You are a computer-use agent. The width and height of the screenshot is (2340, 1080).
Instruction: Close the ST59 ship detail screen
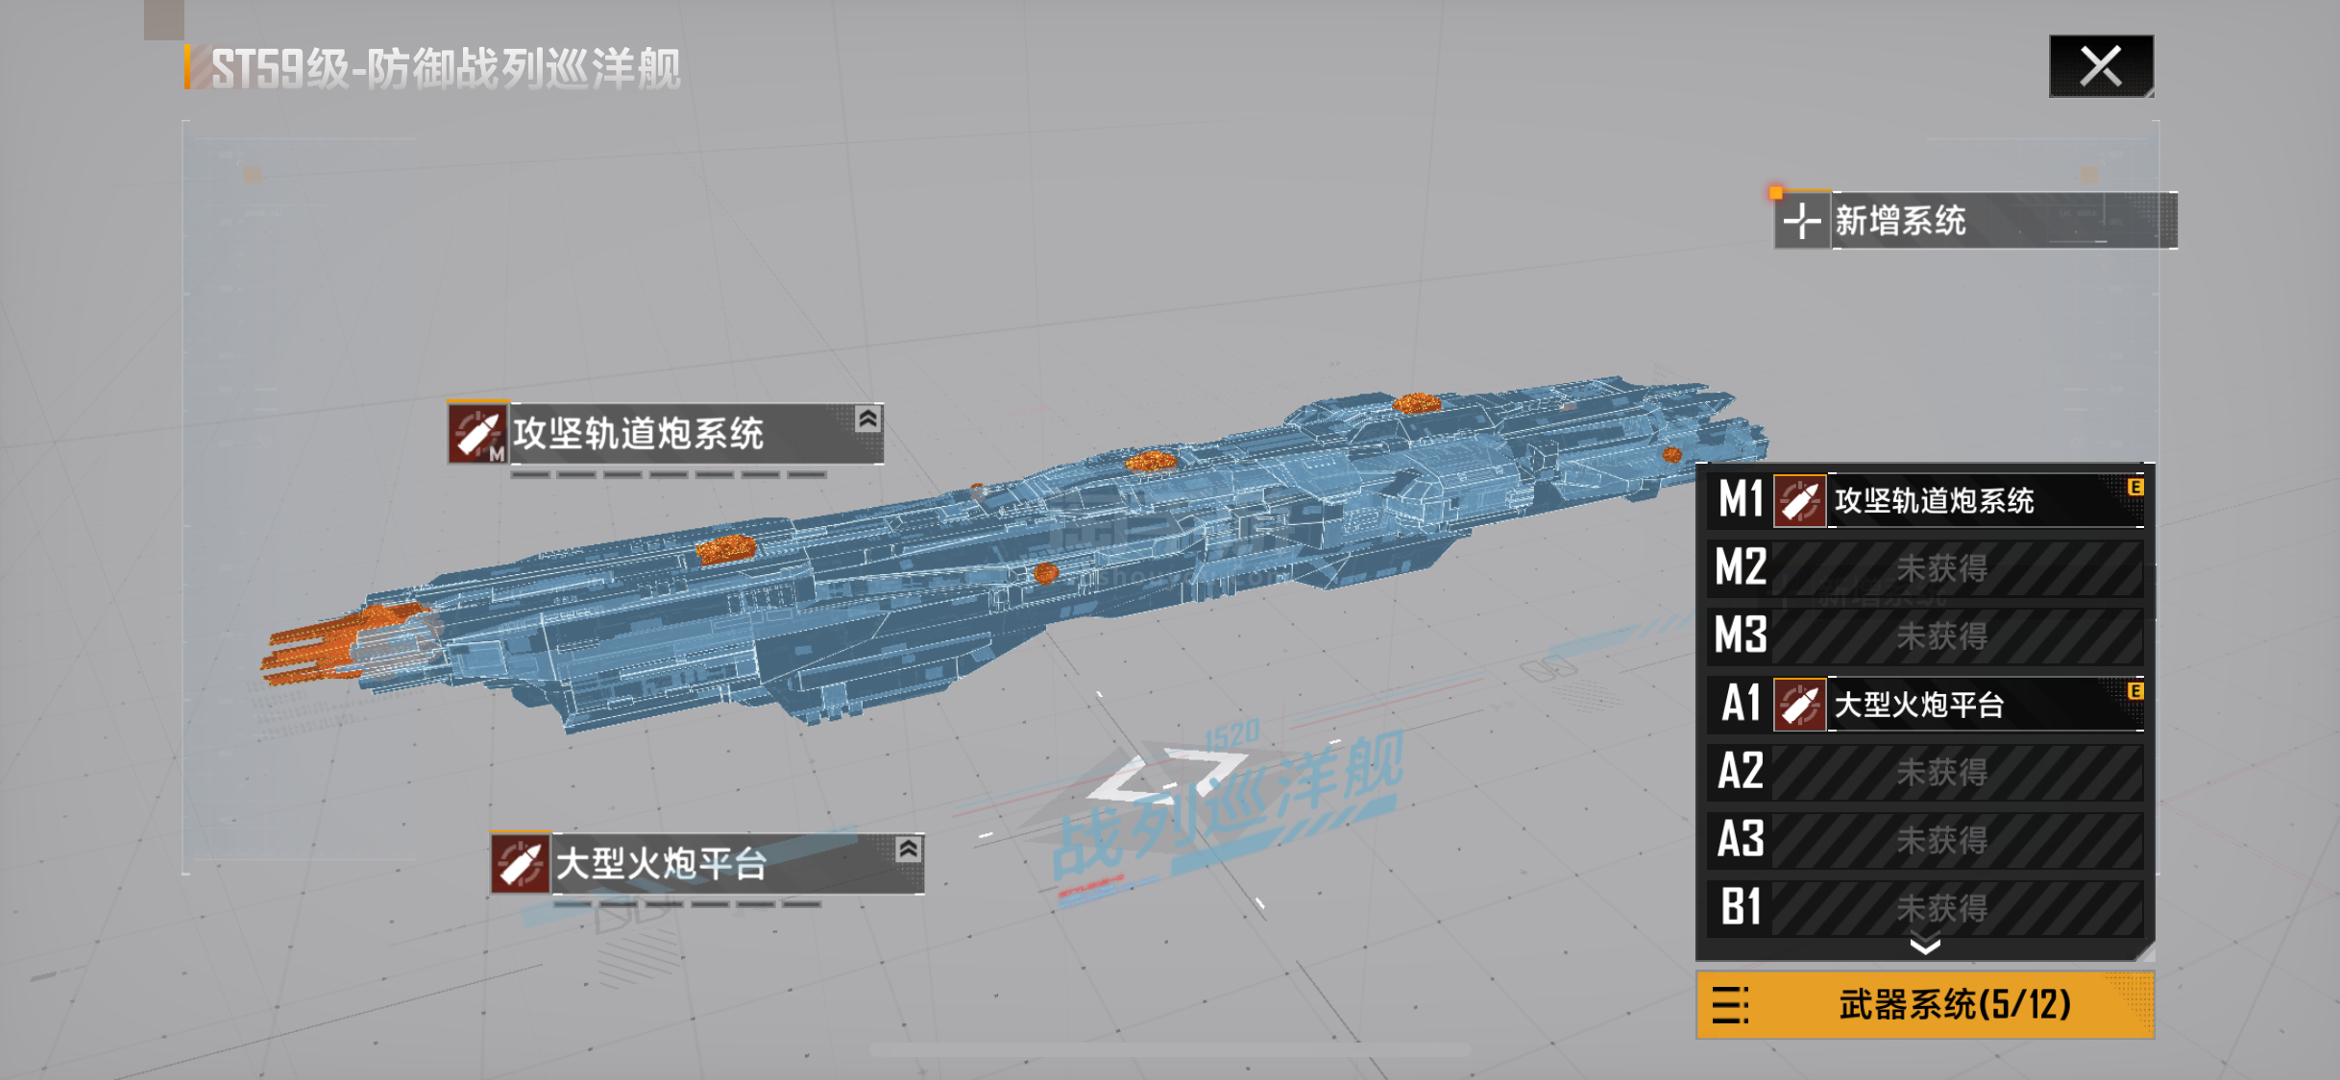coord(2101,66)
